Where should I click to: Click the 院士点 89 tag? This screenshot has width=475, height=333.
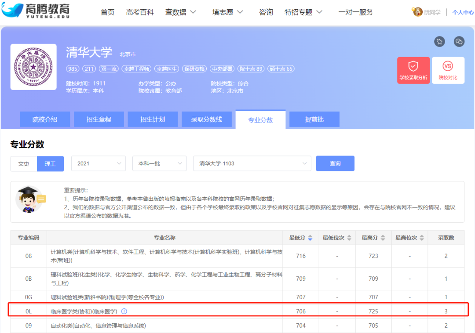coord(251,69)
